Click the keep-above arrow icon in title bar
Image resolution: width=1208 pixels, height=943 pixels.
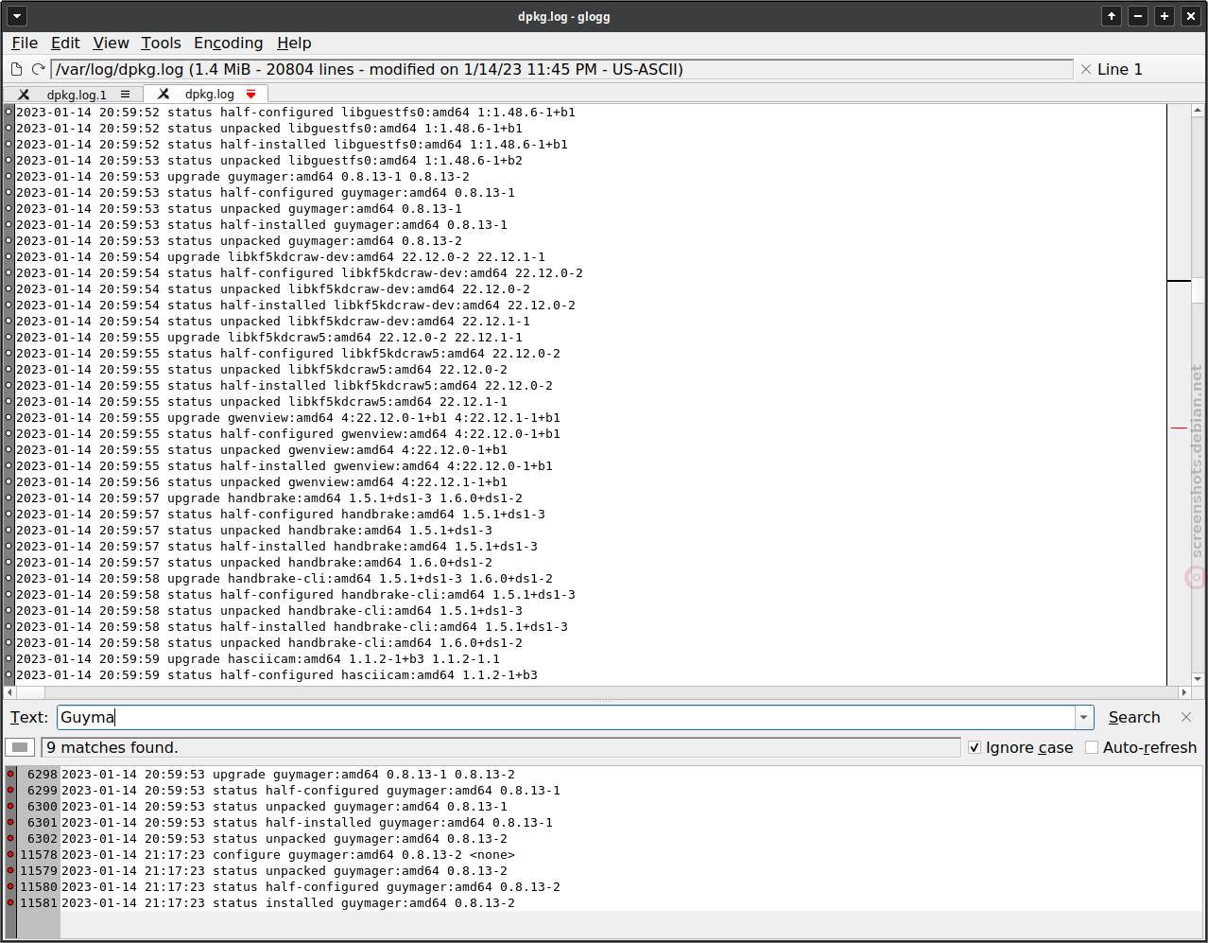tap(1112, 16)
